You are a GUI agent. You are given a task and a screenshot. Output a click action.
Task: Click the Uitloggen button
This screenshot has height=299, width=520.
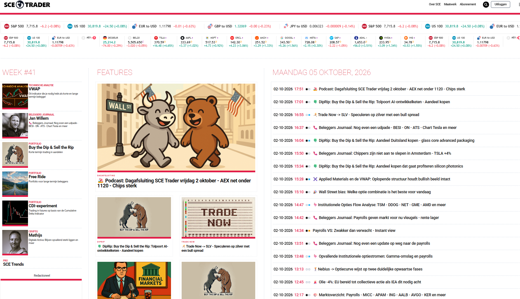click(500, 4)
